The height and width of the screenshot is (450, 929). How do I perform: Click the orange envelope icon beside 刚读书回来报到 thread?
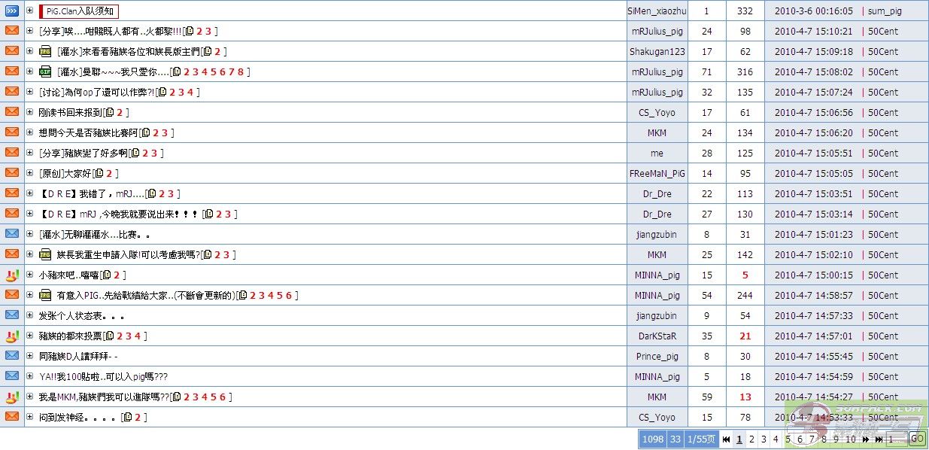[x=12, y=112]
